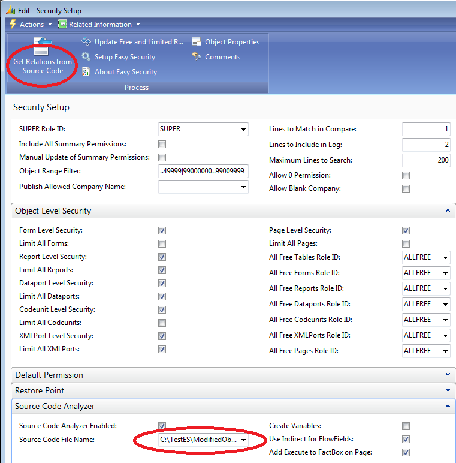Screen dimensions: 456x463
Task: Open the SUPER Role ID dropdown
Action: pyautogui.click(x=243, y=130)
